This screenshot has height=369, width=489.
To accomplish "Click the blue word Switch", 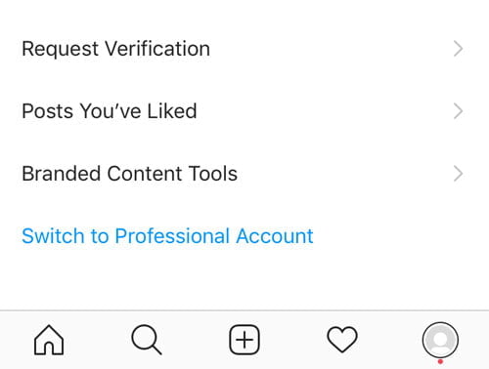I will click(53, 236).
